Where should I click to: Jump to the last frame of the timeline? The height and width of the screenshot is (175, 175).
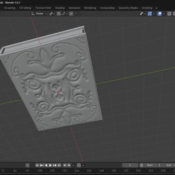(59, 165)
